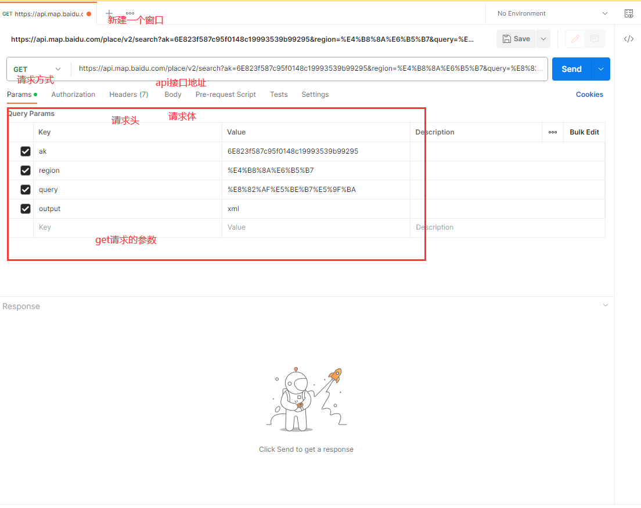641x508 pixels.
Task: Click the empty Key placeholder cell
Action: [x=128, y=227]
